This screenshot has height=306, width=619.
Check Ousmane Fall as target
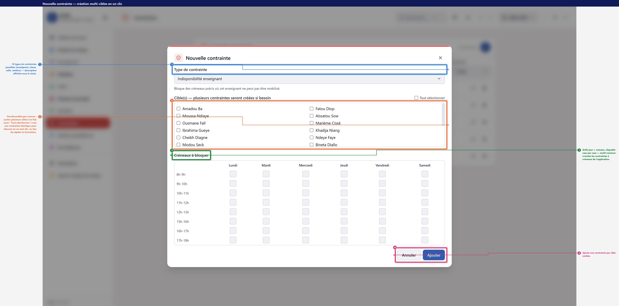click(178, 123)
